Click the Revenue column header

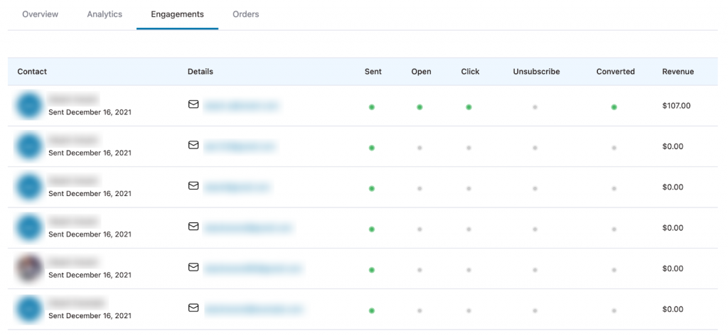[678, 72]
